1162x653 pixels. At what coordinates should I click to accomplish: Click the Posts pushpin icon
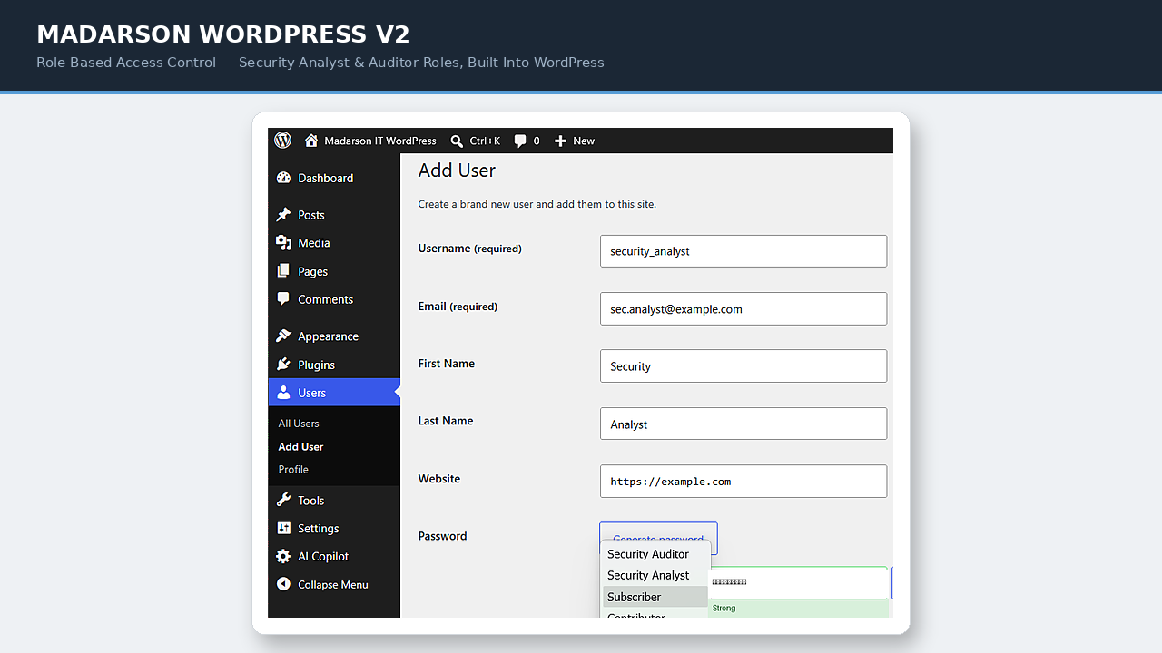pos(283,215)
